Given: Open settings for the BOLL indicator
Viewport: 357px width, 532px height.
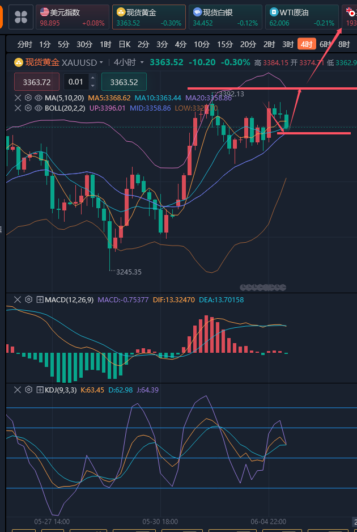Looking at the screenshot, I should [28, 108].
